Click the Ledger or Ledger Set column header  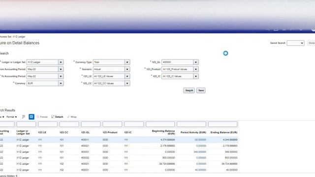pos(23,132)
